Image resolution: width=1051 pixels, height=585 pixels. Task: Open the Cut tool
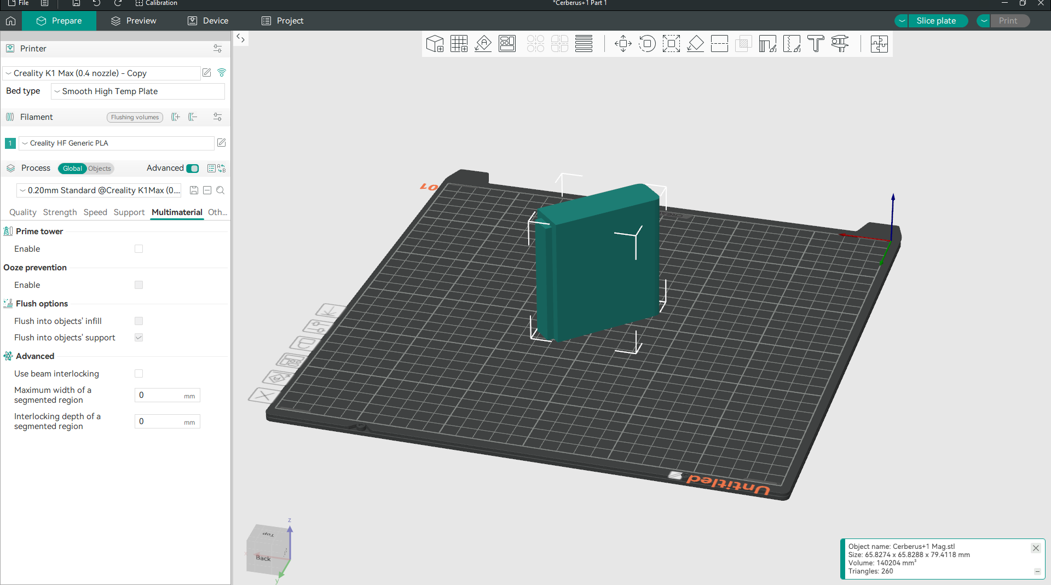(719, 44)
